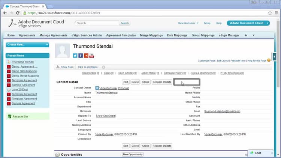Open the Agreement Templates tab
Image resolution: width=281 pixels, height=158 pixels.
[121, 35]
